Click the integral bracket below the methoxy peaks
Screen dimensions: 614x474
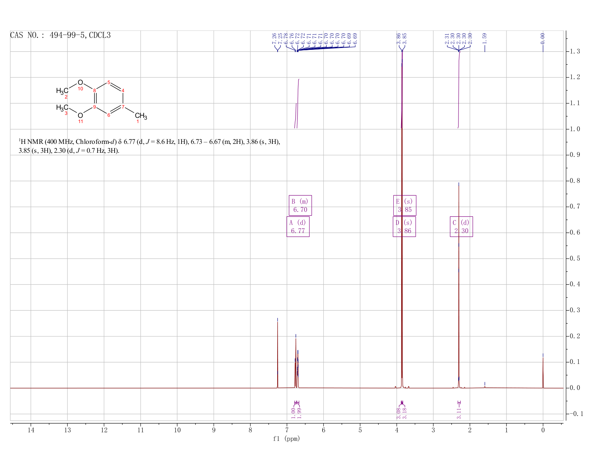[402, 403]
